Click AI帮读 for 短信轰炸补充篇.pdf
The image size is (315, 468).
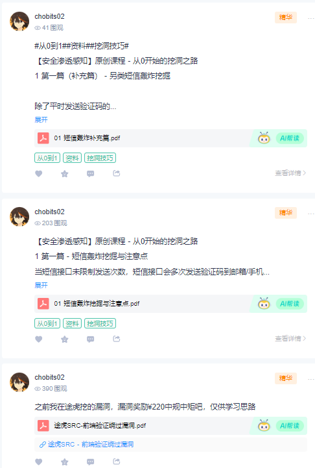coord(290,138)
